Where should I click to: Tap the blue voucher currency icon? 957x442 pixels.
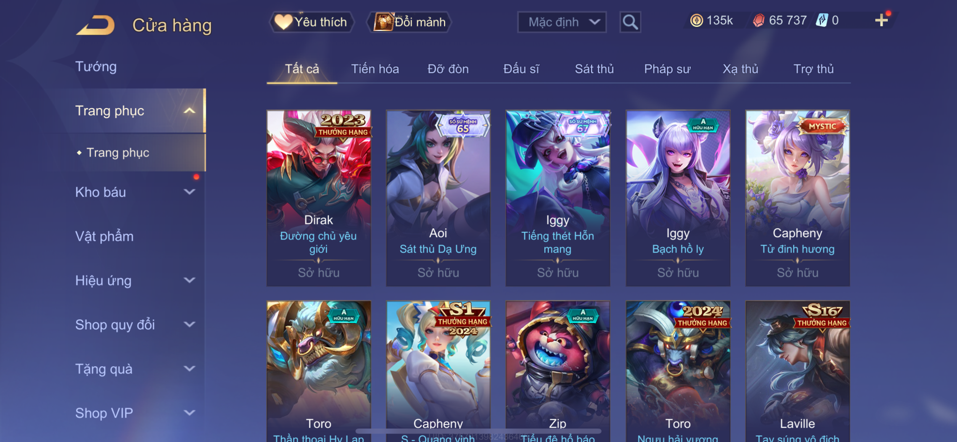coord(822,20)
